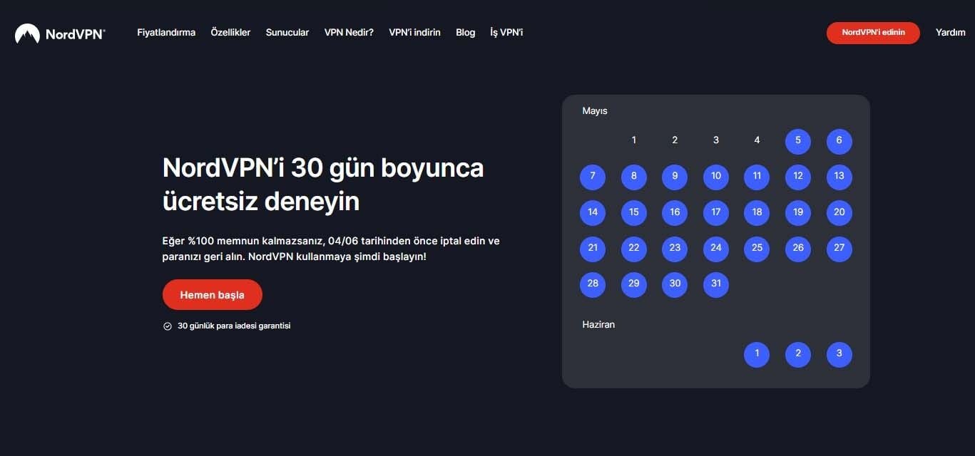Select the 27 date circle
Image resolution: width=975 pixels, height=456 pixels.
click(x=839, y=249)
